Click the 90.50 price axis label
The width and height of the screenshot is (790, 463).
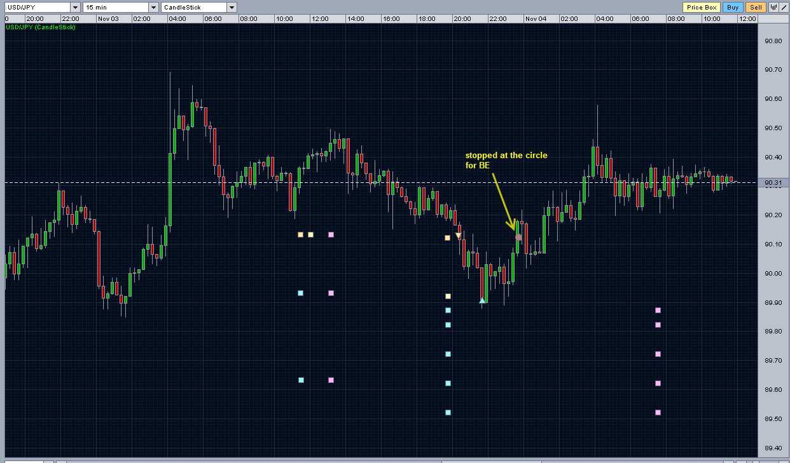click(773, 128)
